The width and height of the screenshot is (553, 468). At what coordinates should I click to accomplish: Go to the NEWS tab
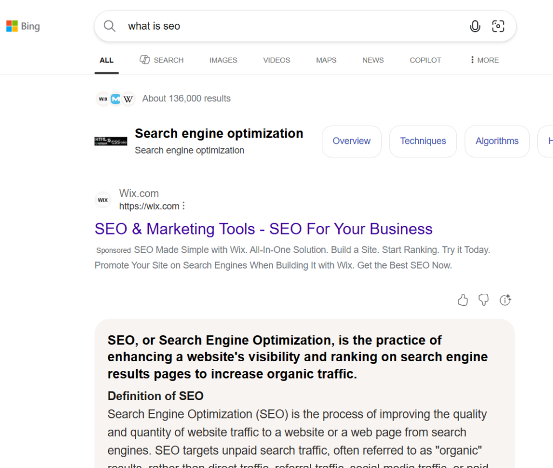tap(373, 60)
